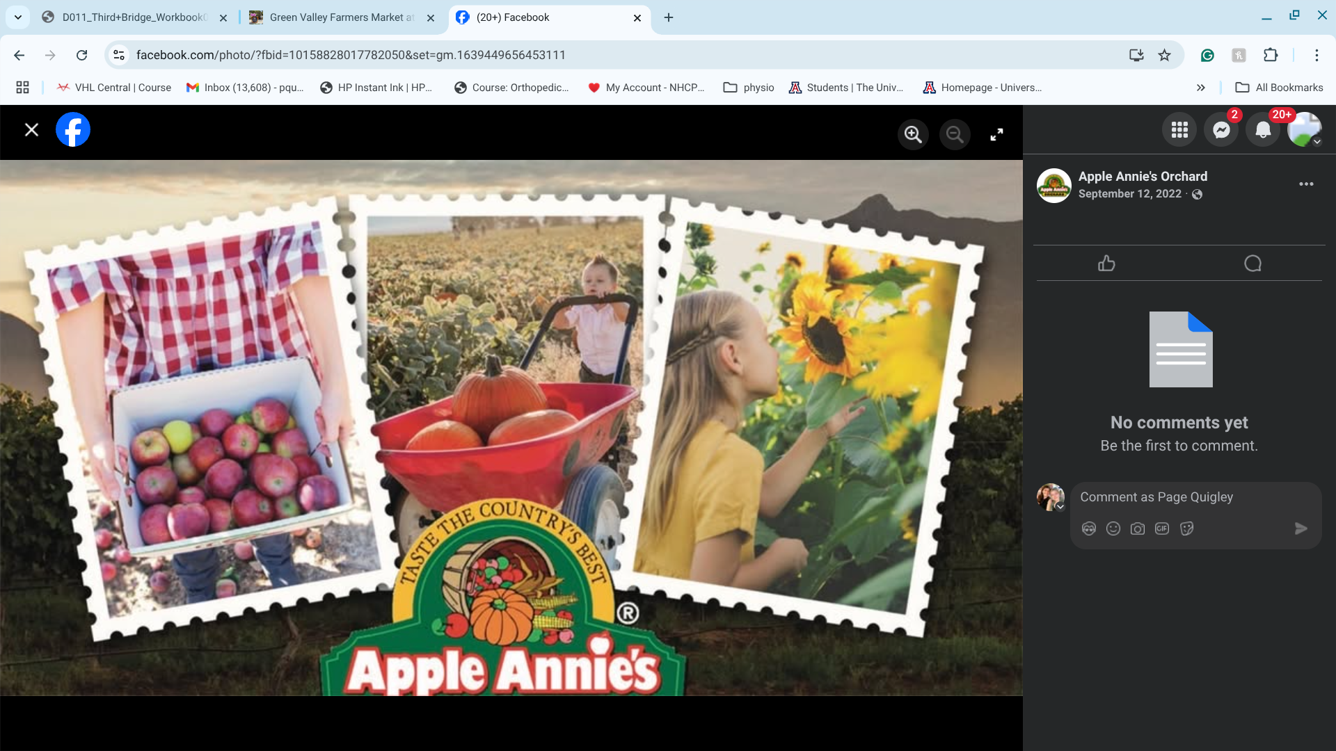Open the apps grid in bookmarks bar
Image resolution: width=1336 pixels, height=751 pixels.
coord(22,88)
